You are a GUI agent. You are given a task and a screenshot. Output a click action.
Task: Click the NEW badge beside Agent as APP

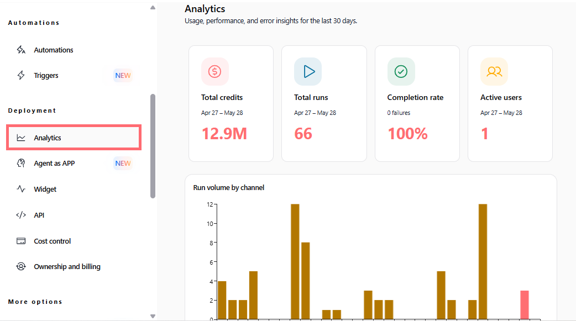123,163
